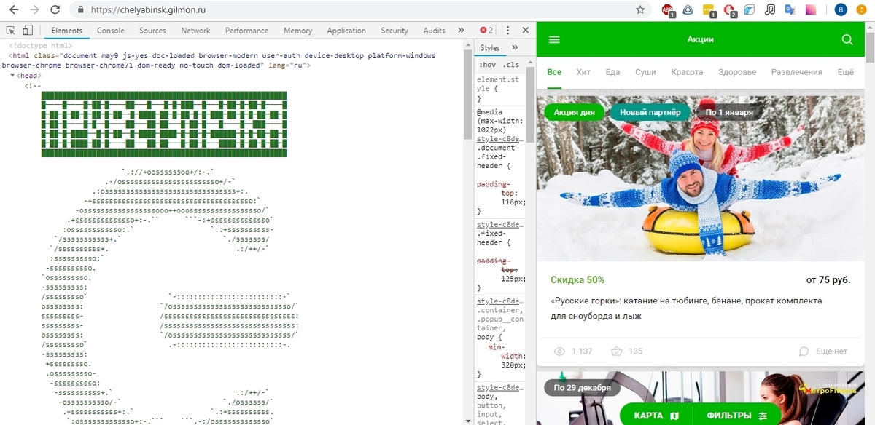The height and width of the screenshot is (425, 875).
Task: Open the hamburger menu on site header
Action: click(x=554, y=39)
